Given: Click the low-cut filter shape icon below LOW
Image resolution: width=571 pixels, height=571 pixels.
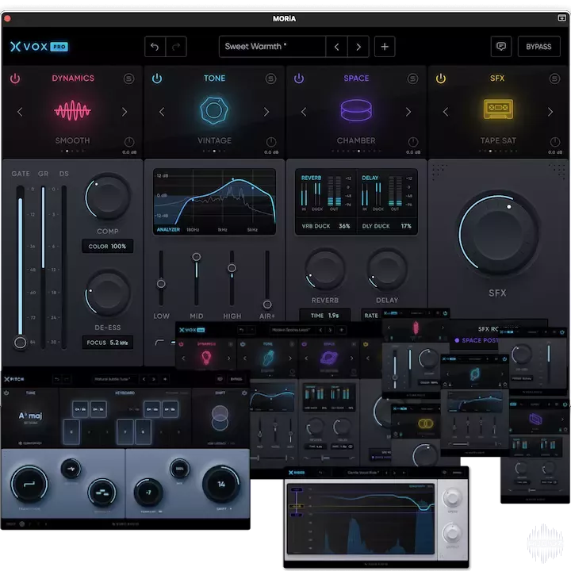Looking at the screenshot, I should coord(159,342).
